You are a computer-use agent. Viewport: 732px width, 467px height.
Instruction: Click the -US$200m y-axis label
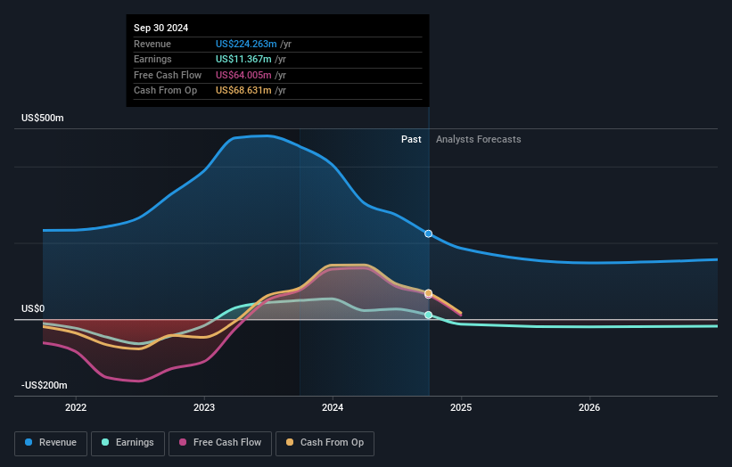click(45, 385)
